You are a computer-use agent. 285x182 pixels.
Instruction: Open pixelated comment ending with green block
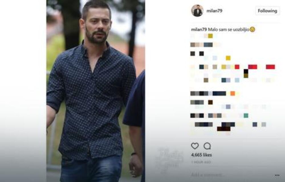click(219, 115)
